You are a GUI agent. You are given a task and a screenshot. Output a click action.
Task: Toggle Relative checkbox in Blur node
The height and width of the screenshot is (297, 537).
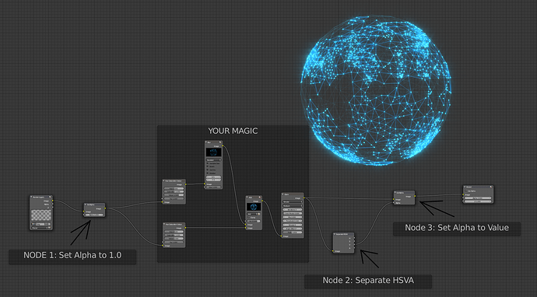(208, 173)
